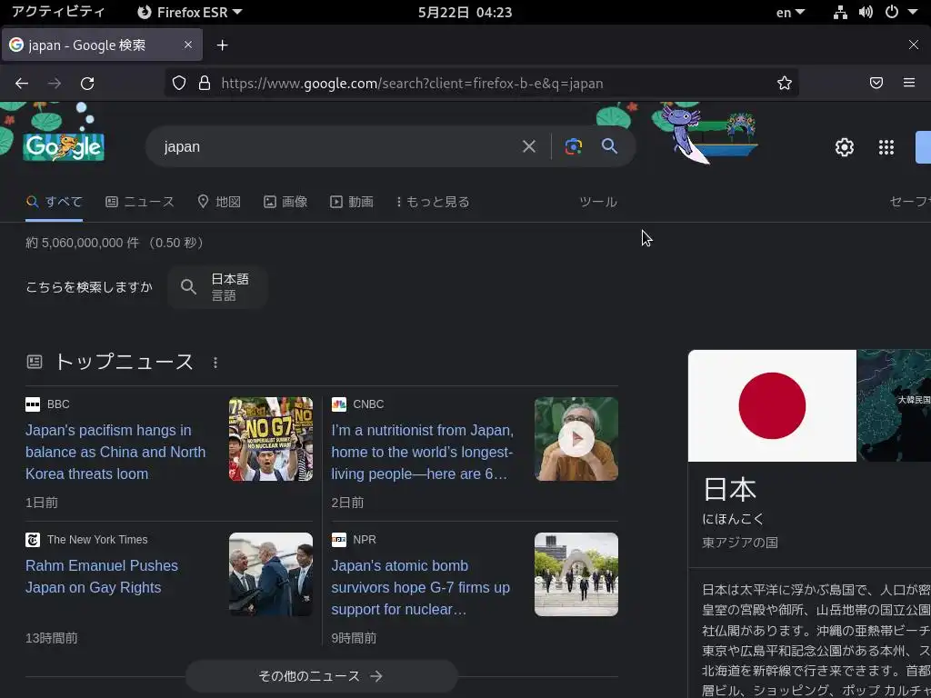Open the en input language dropdown

click(790, 12)
